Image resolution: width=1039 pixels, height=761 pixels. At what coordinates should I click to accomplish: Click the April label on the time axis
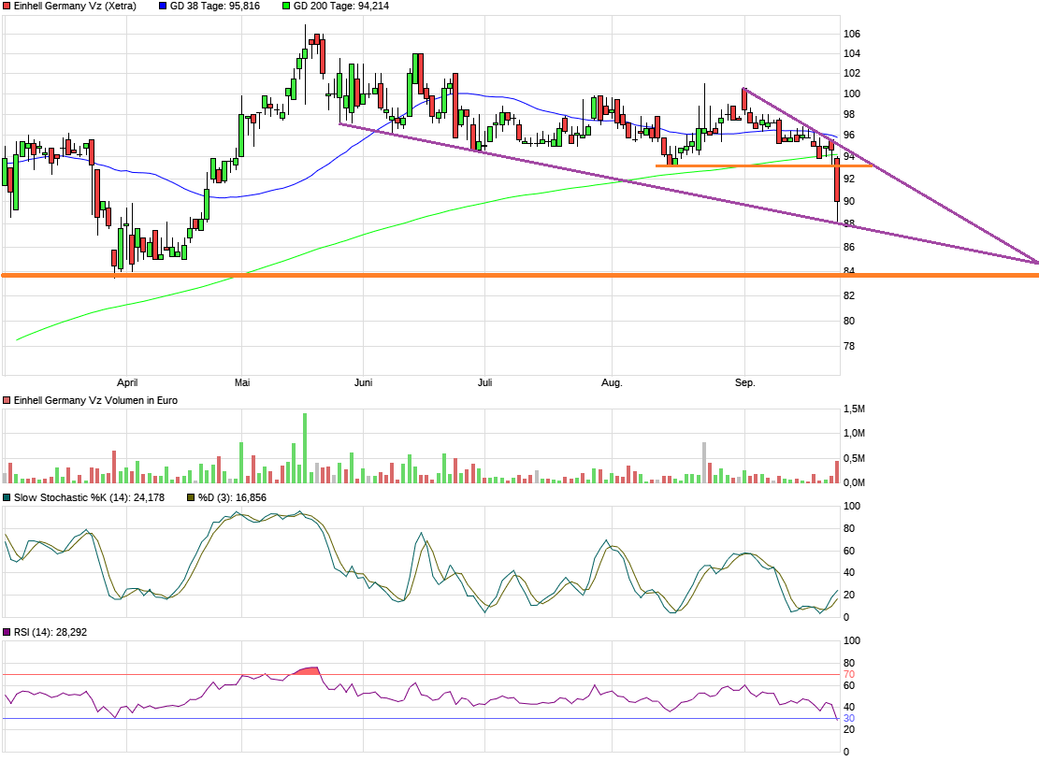tap(127, 382)
